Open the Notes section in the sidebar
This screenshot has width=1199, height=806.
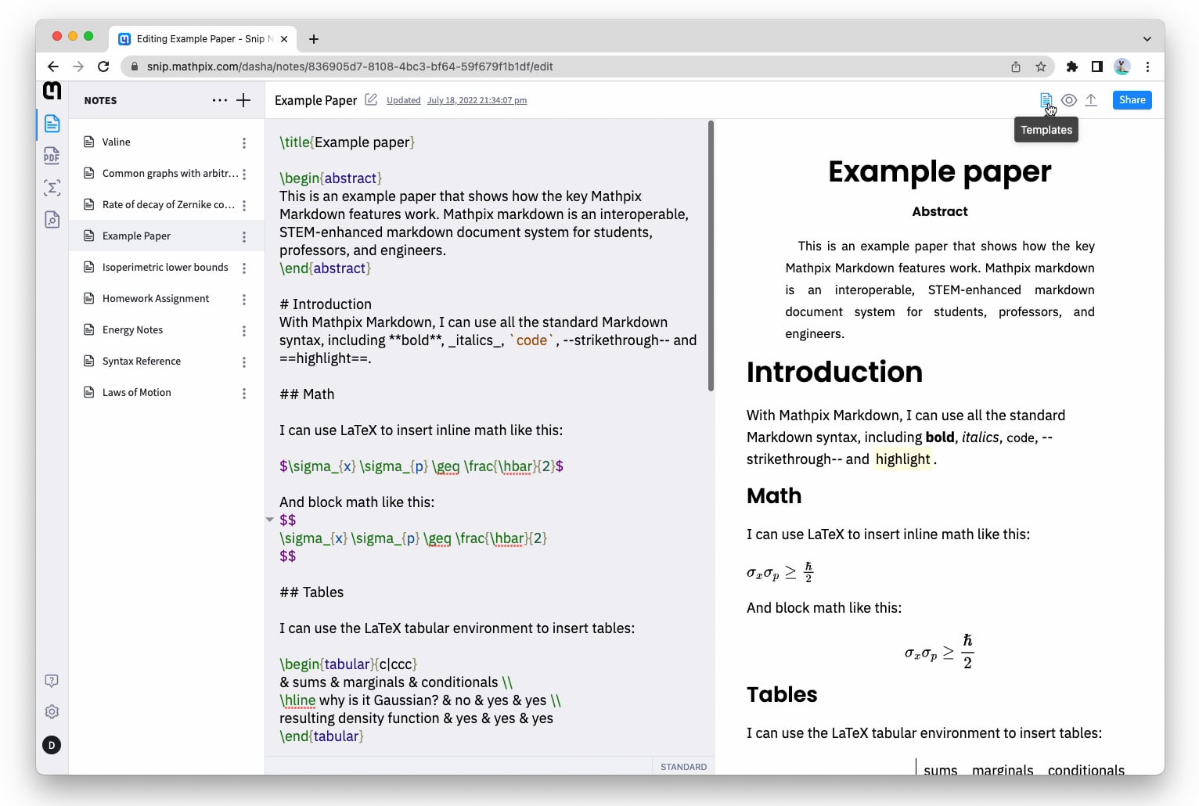point(52,124)
